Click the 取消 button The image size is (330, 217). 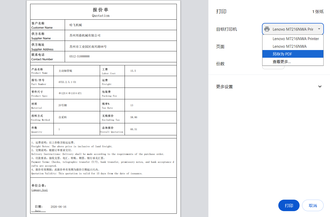pos(313,206)
